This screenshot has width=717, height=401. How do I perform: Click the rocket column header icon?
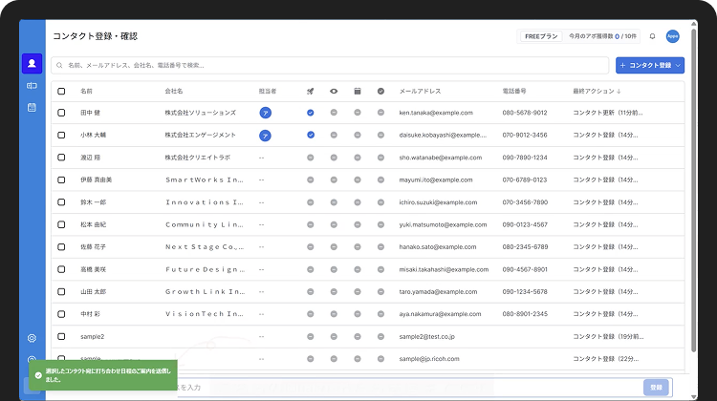[x=310, y=91]
